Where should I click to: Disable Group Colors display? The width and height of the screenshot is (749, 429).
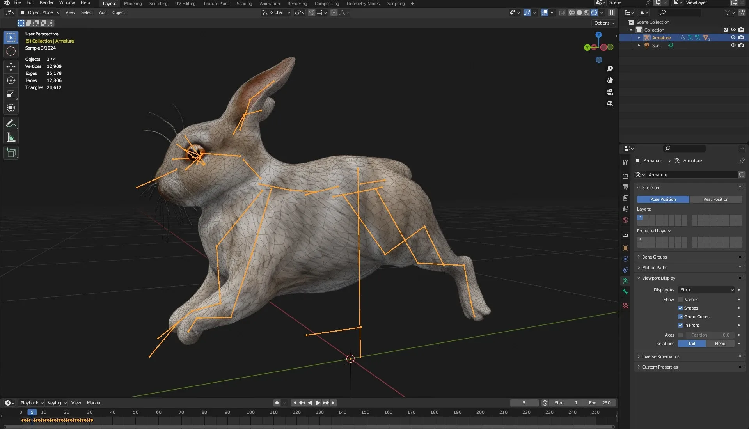[x=680, y=317]
